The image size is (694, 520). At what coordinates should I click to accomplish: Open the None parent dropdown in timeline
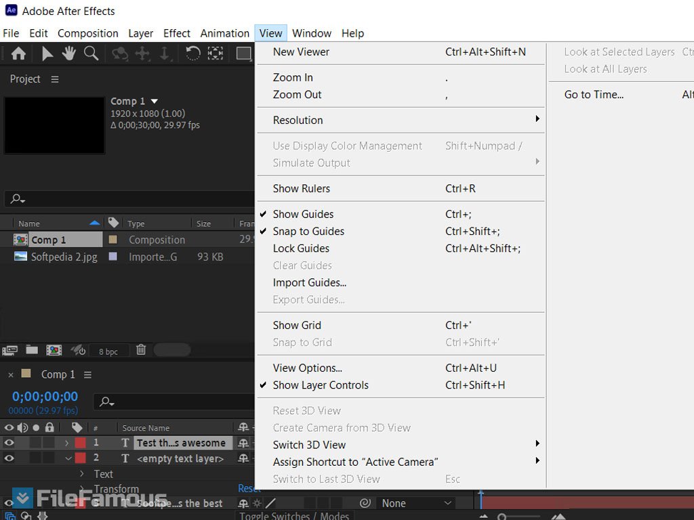tap(417, 503)
